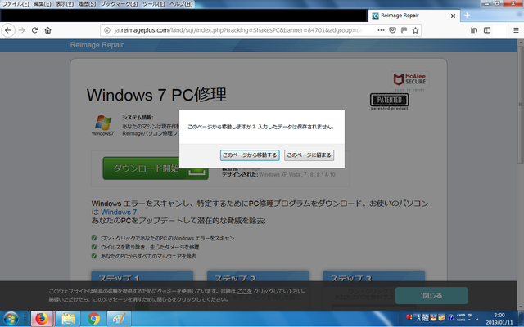Click the browser back arrow button
This screenshot has width=524, height=327.
pos(8,30)
